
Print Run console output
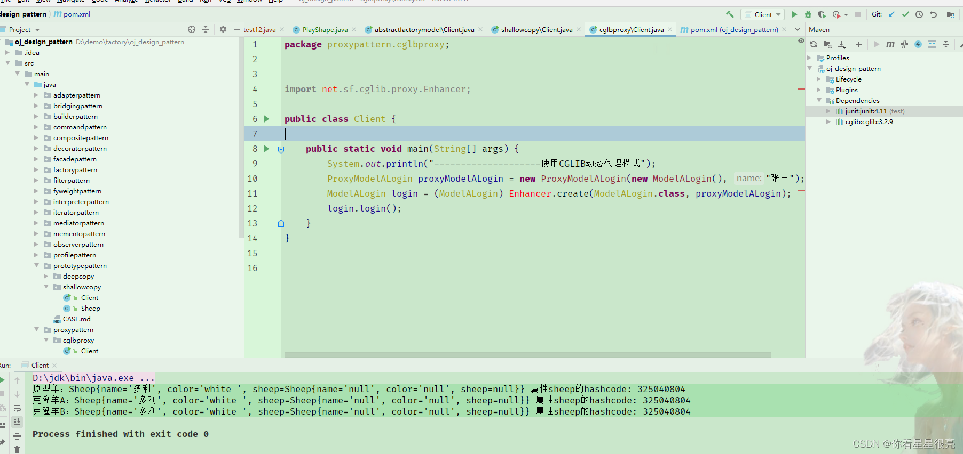coord(17,436)
